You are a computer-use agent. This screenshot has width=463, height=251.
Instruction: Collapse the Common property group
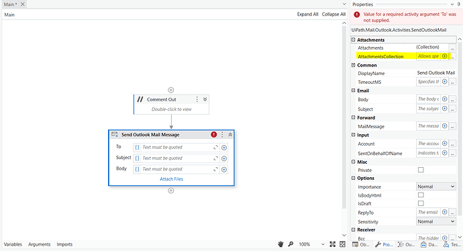[353, 65]
